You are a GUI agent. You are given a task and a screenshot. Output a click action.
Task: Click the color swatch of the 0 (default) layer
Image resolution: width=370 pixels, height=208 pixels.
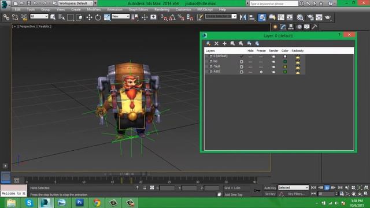coord(285,57)
